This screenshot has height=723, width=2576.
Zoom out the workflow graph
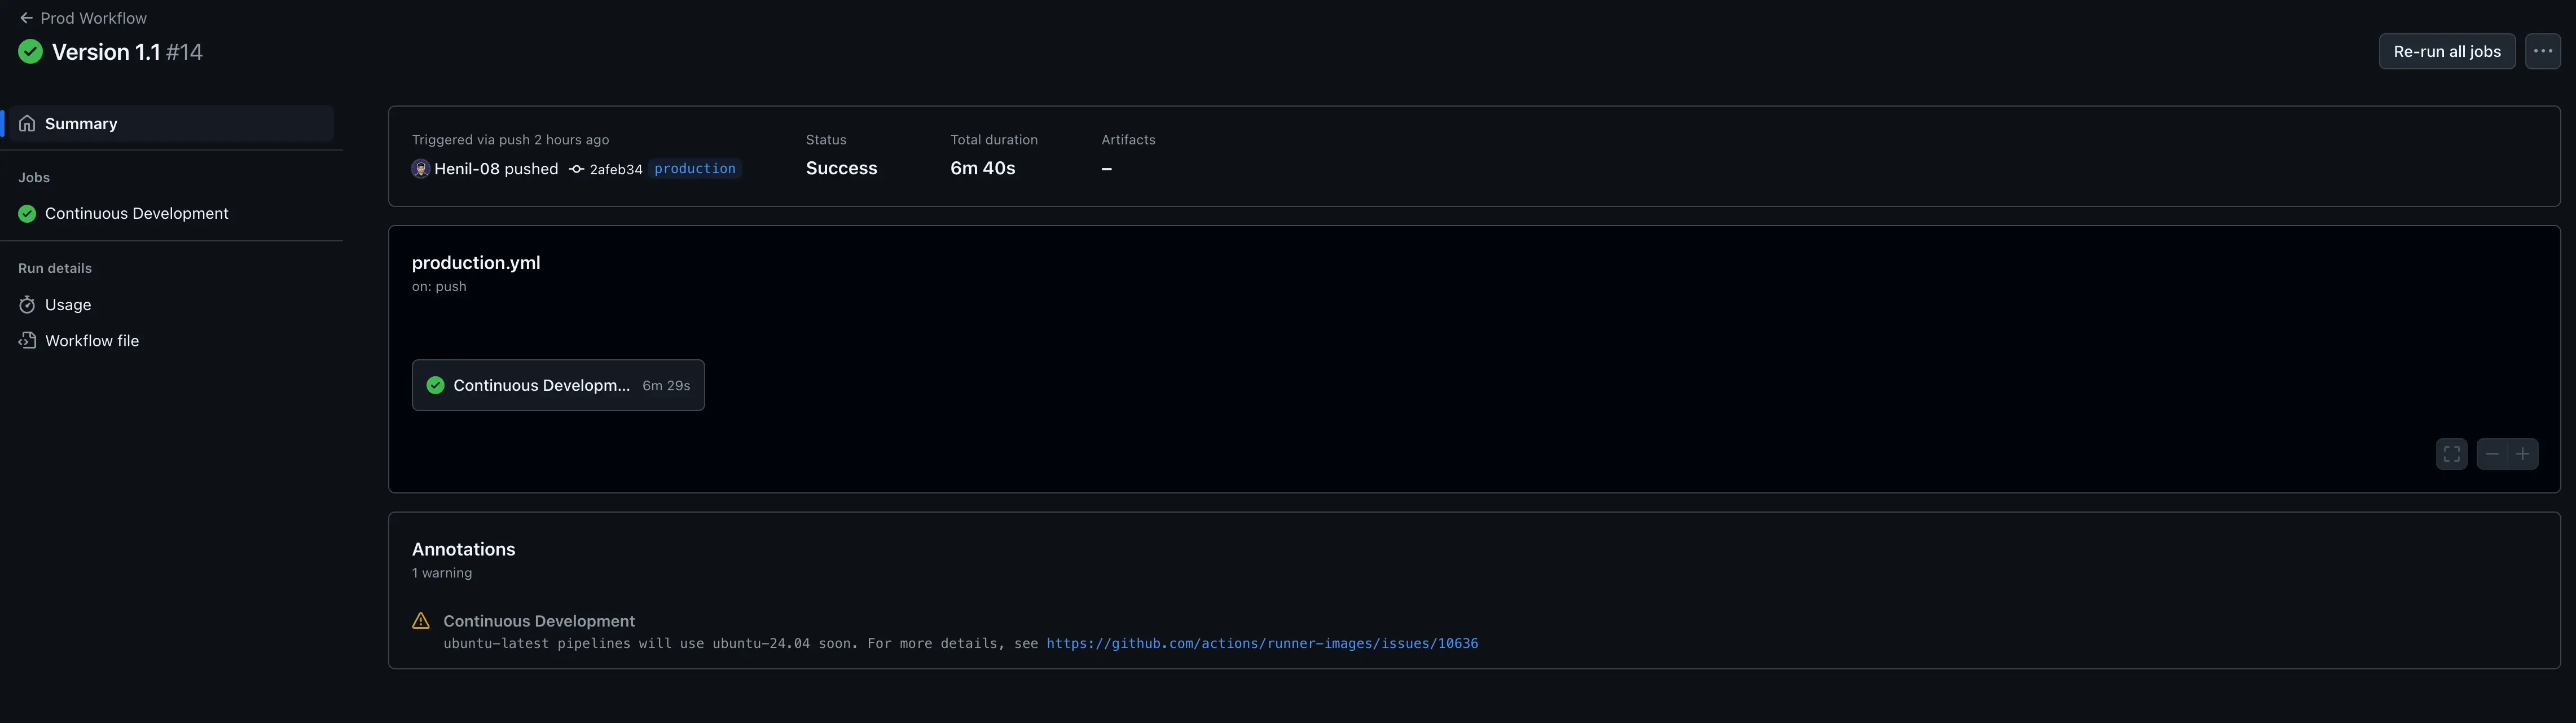2492,454
